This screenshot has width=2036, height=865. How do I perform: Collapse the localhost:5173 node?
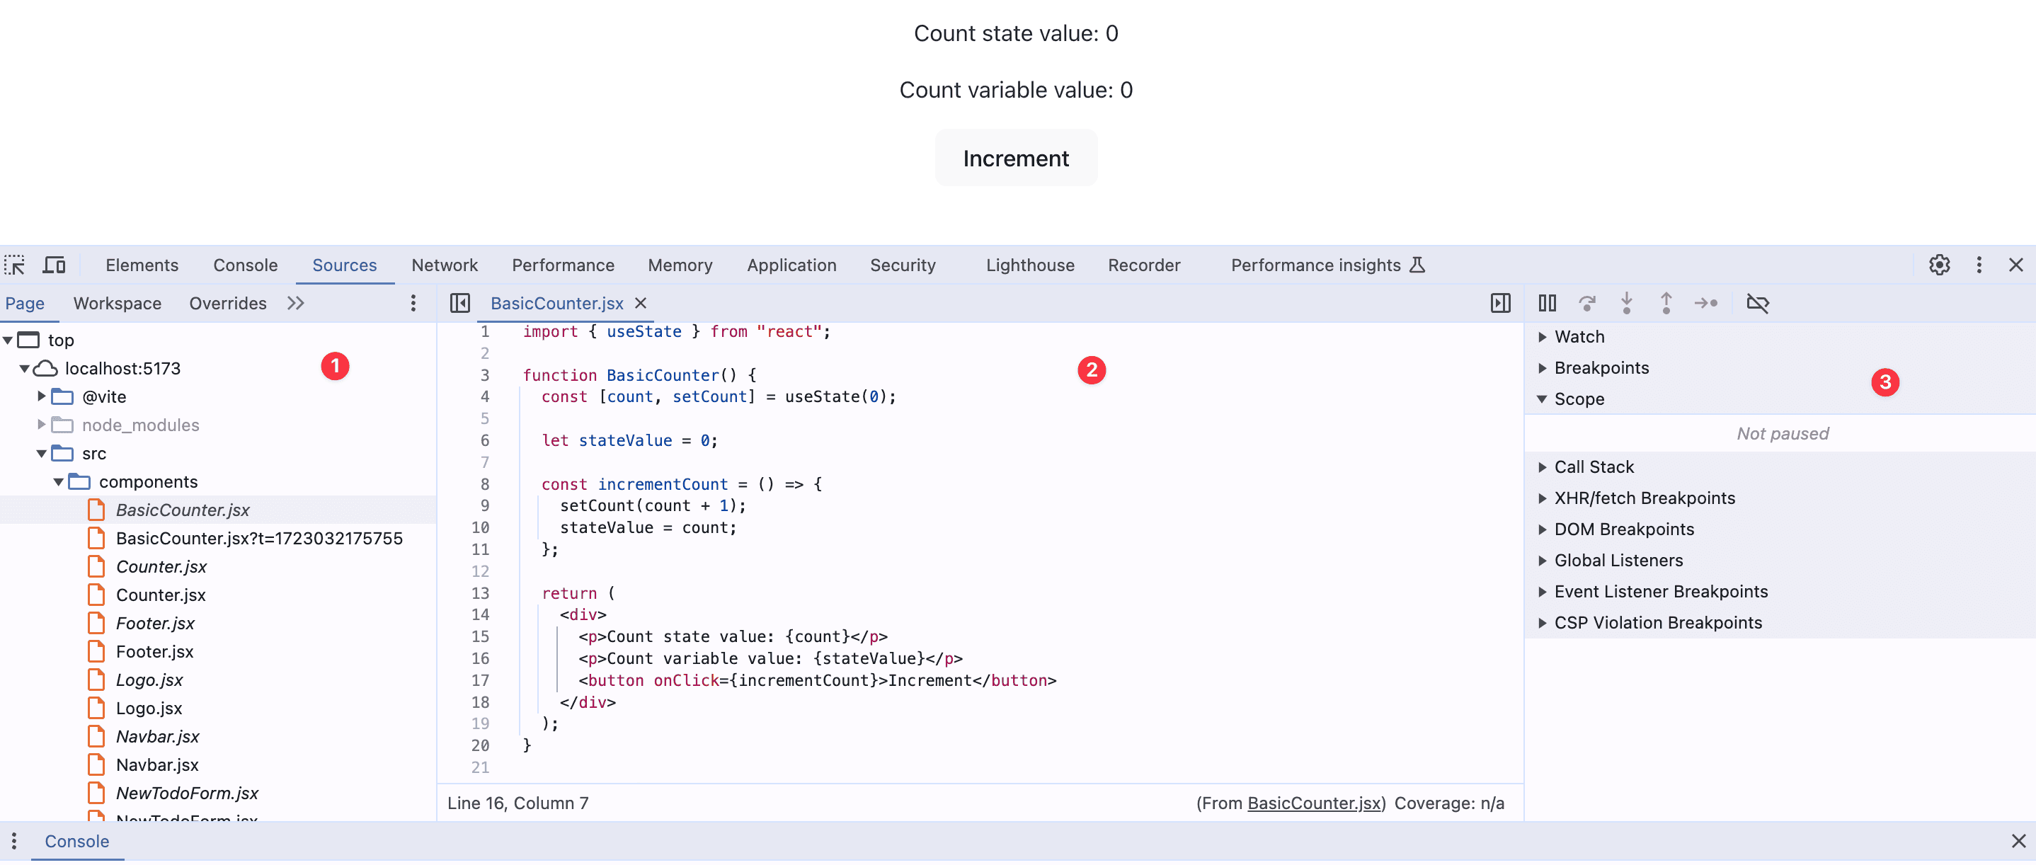pyautogui.click(x=25, y=369)
